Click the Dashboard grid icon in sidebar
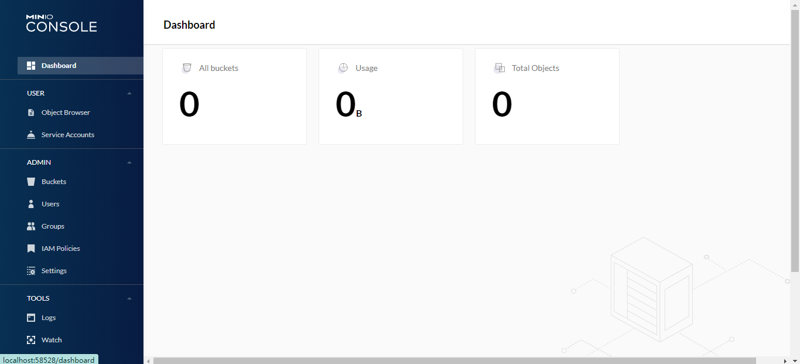 pos(31,66)
